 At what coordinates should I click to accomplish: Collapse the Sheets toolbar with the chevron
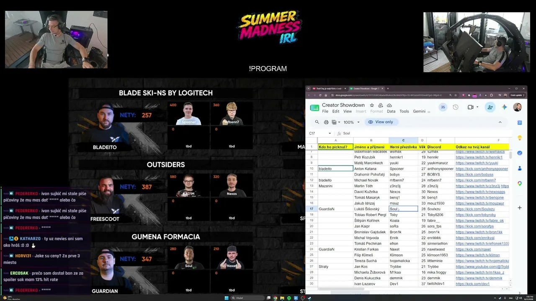[500, 122]
